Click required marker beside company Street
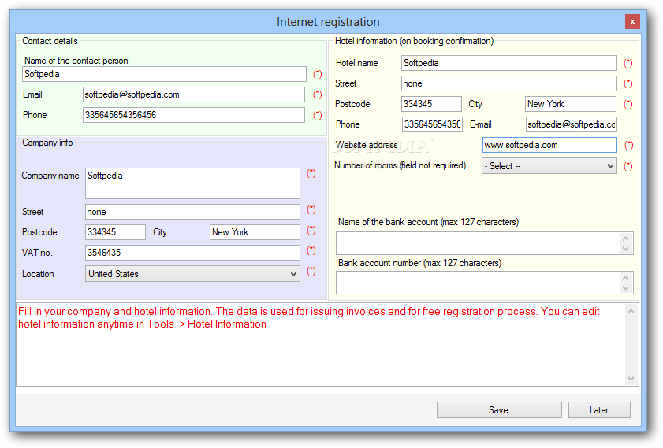Image resolution: width=663 pixels, height=448 pixels. click(x=311, y=210)
